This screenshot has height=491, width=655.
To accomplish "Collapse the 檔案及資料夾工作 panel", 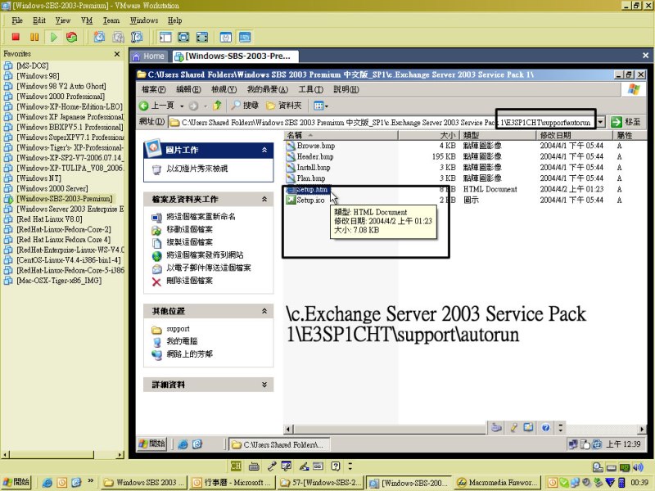I will pos(264,199).
